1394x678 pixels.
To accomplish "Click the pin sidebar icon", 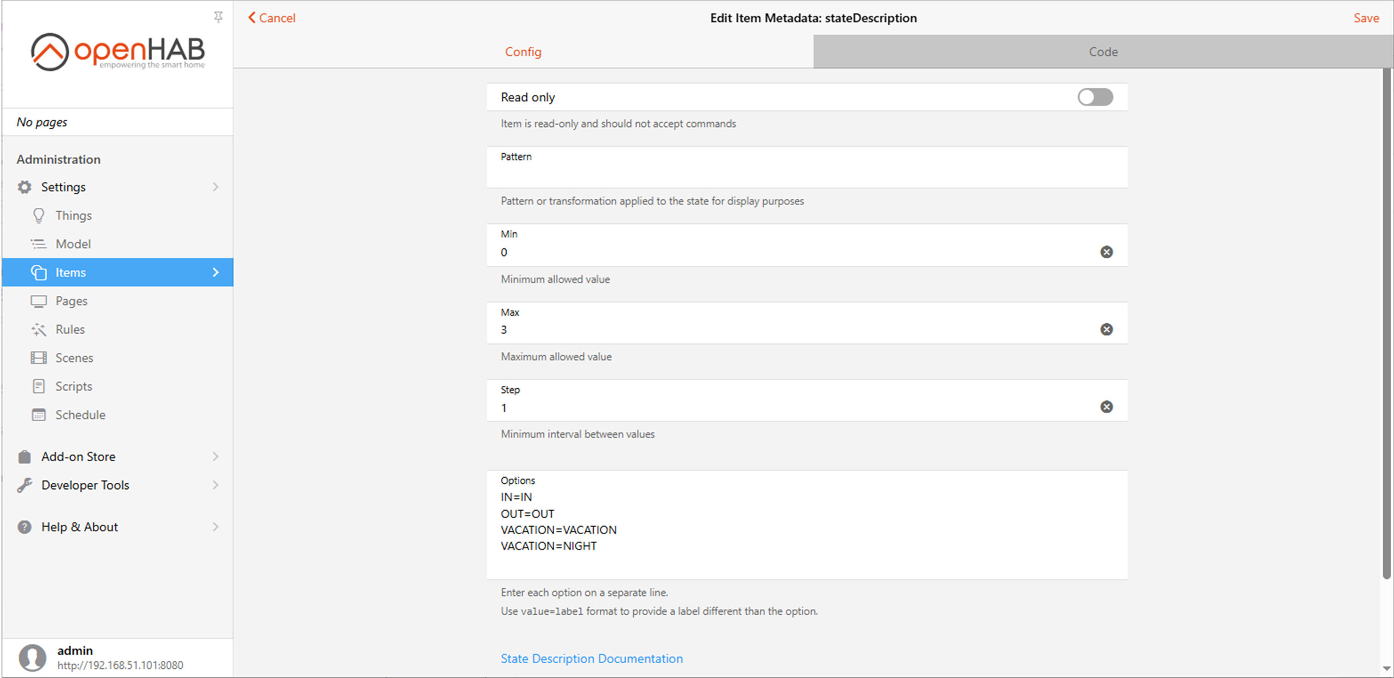I will tap(218, 17).
